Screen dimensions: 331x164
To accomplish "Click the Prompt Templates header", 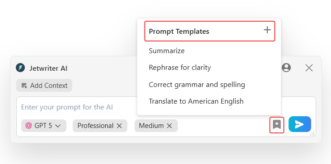I will 179,32.
